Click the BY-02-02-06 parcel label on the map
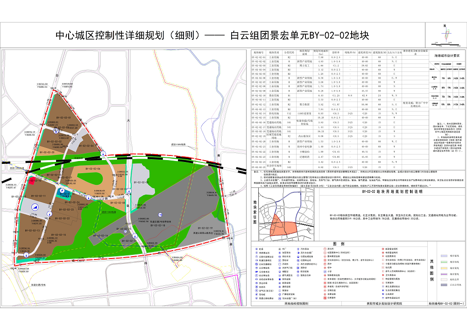The width and height of the screenshot is (467, 330). [x=93, y=169]
